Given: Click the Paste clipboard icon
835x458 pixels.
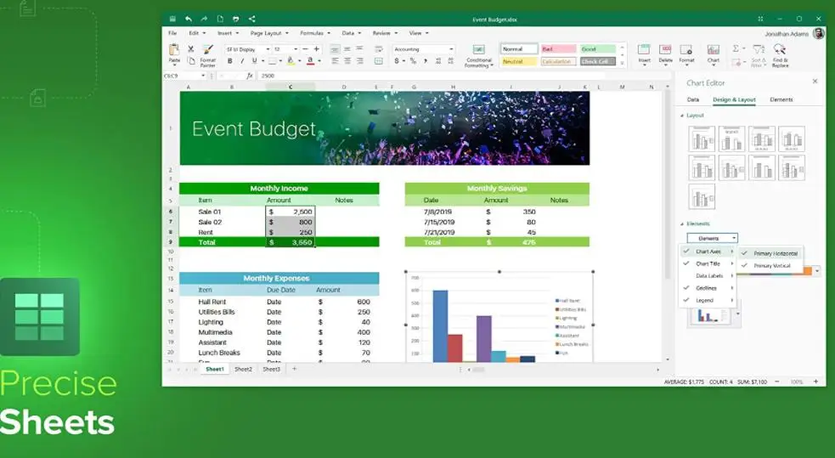Looking at the screenshot, I should coord(174,51).
